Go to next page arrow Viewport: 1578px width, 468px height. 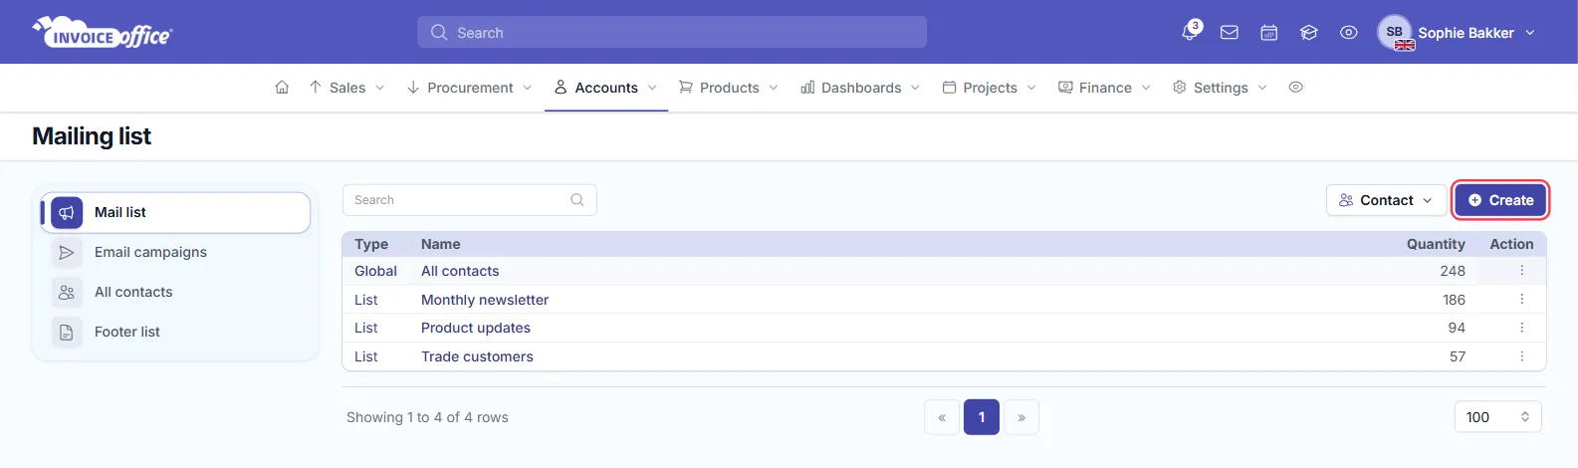(x=1021, y=417)
